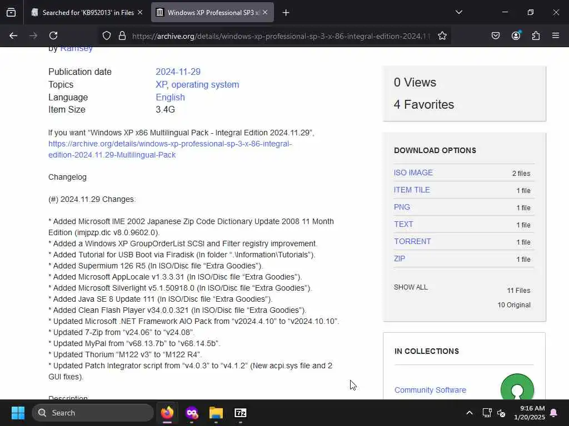Click 'Added Java SE 8 Update 111' line

[161, 299]
